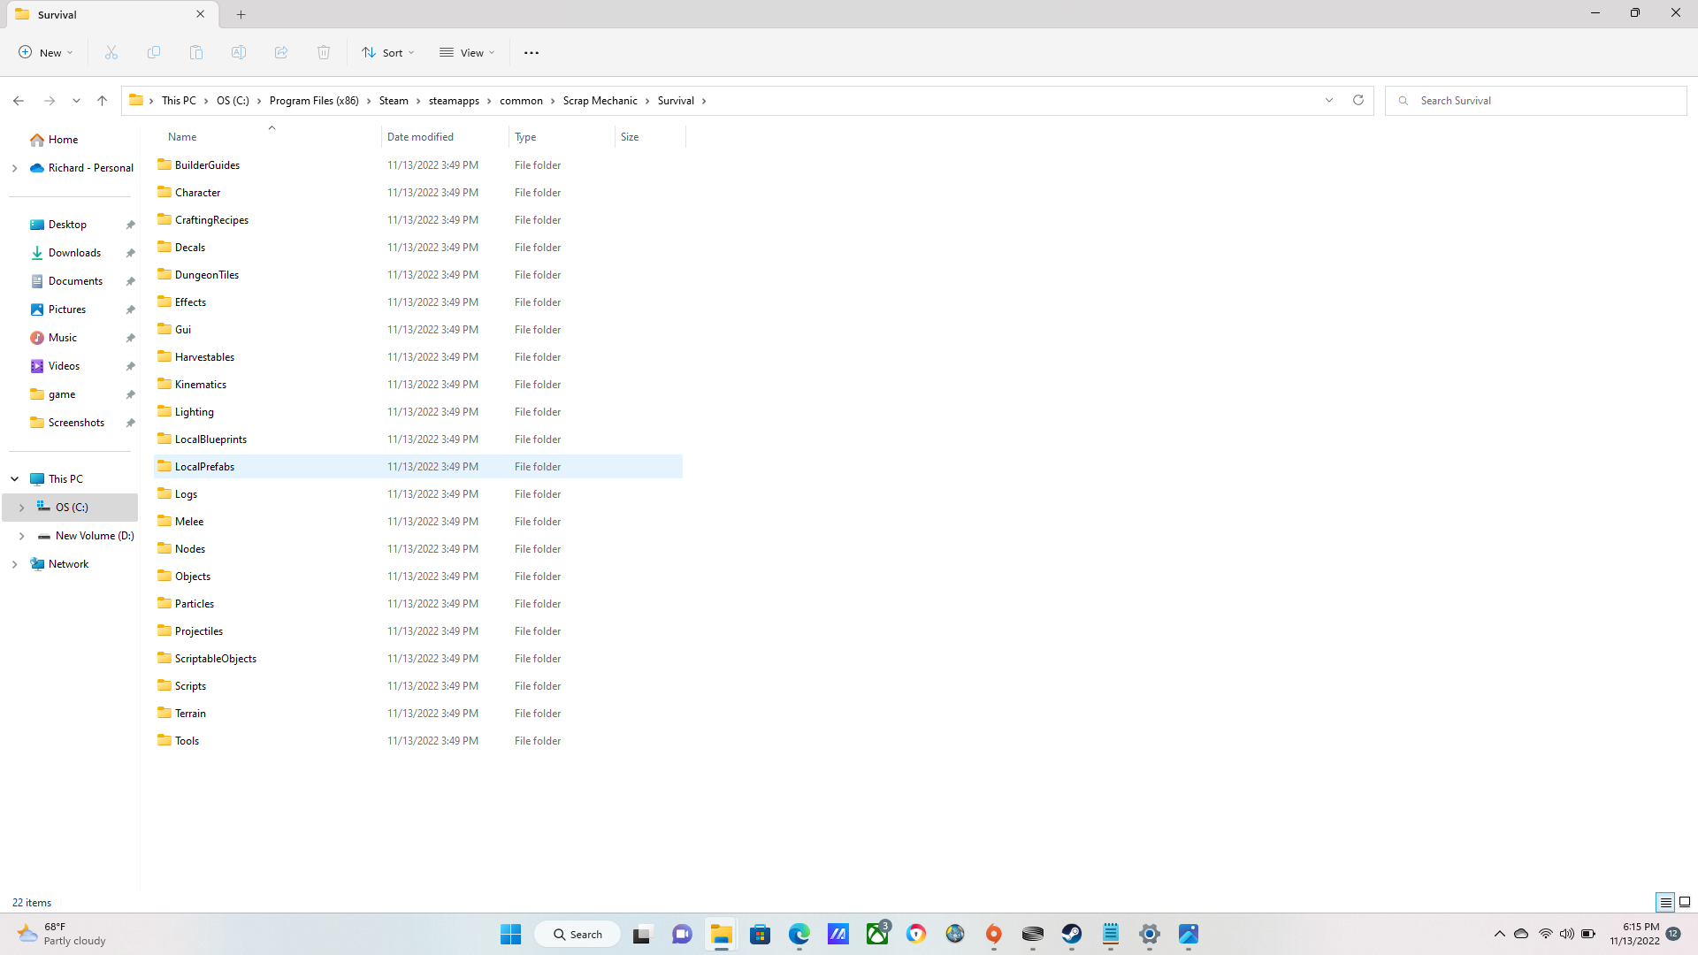1698x955 pixels.
Task: Sort by Date modified column header
Action: tap(421, 137)
